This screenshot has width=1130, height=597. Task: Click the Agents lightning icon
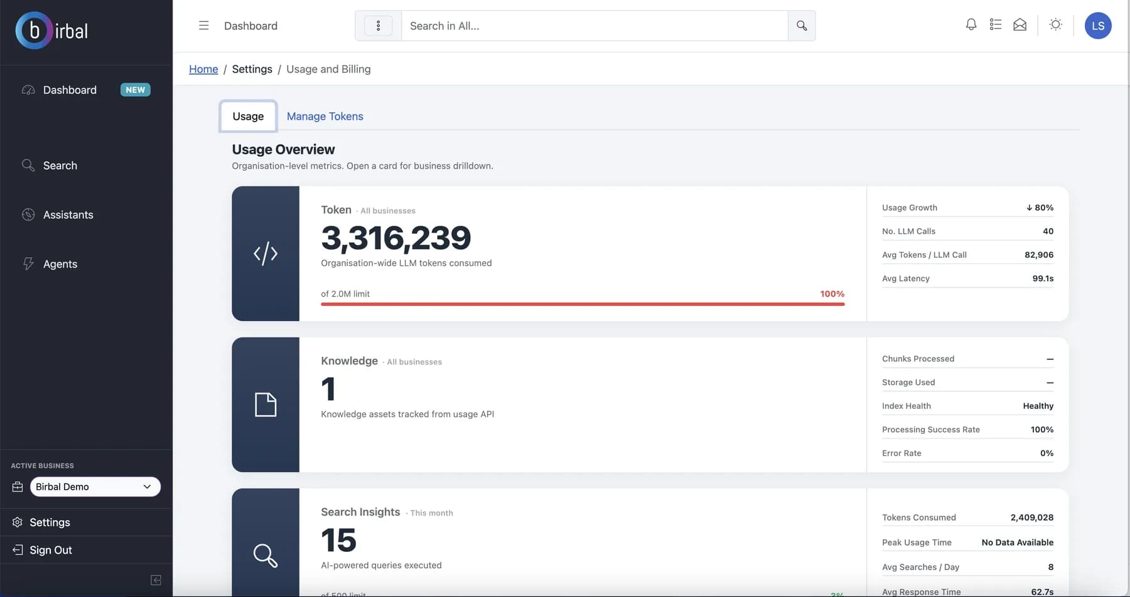coord(28,264)
